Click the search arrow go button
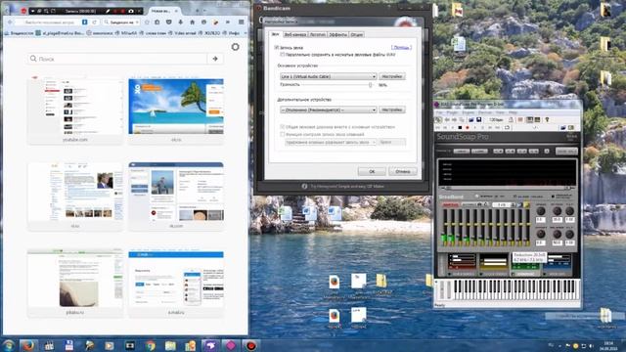 (x=215, y=59)
